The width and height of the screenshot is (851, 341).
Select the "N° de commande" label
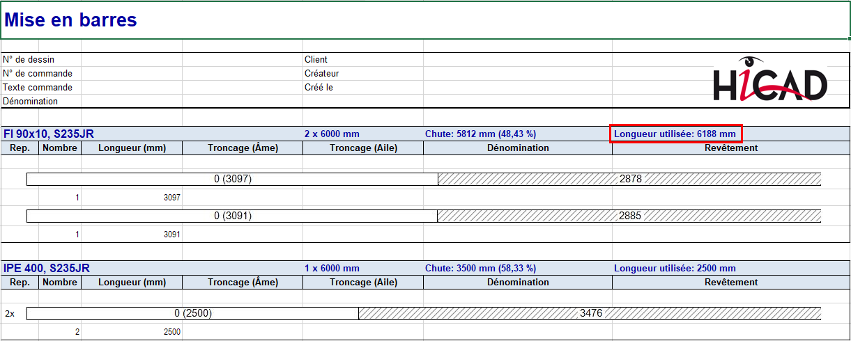pos(38,74)
